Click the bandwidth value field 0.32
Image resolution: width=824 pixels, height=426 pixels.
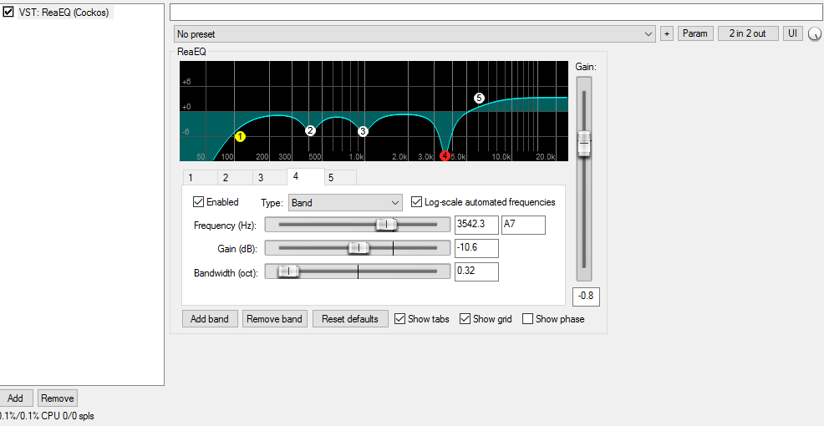pyautogui.click(x=476, y=271)
